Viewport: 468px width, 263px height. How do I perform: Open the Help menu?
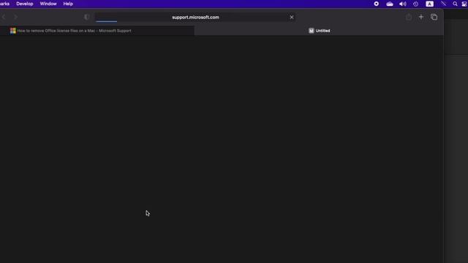[68, 4]
